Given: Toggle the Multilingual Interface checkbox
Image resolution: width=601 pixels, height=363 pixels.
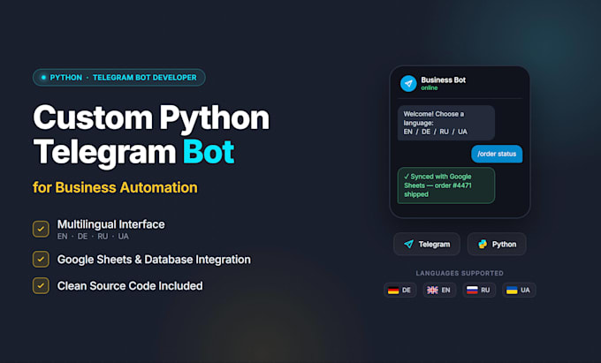Looking at the screenshot, I should (x=41, y=229).
